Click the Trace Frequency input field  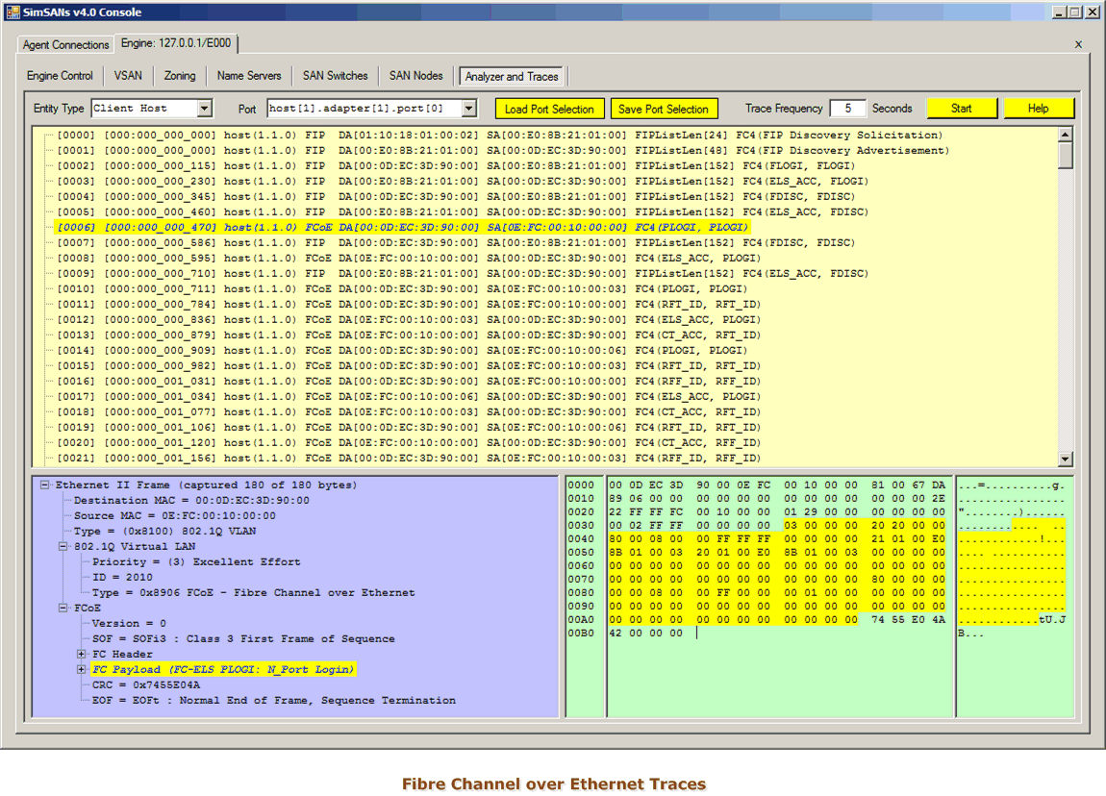847,109
